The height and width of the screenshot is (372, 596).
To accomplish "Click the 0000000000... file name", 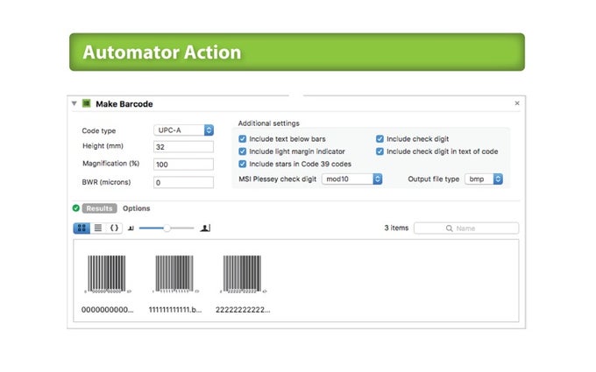I will pos(108,310).
